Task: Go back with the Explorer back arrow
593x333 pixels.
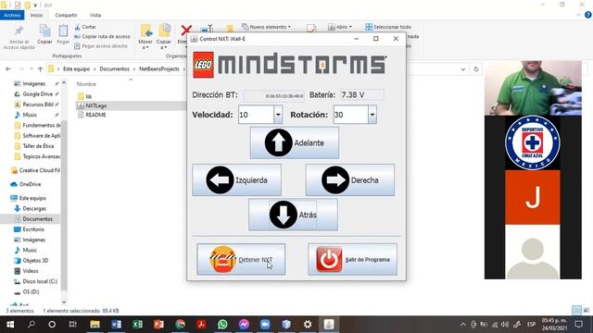Action: tap(8, 69)
